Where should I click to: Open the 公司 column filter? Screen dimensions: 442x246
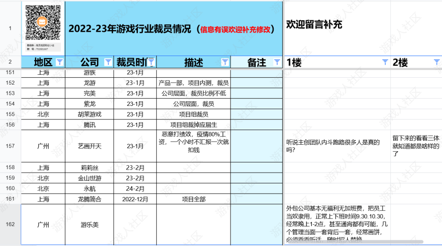pyautogui.click(x=108, y=62)
